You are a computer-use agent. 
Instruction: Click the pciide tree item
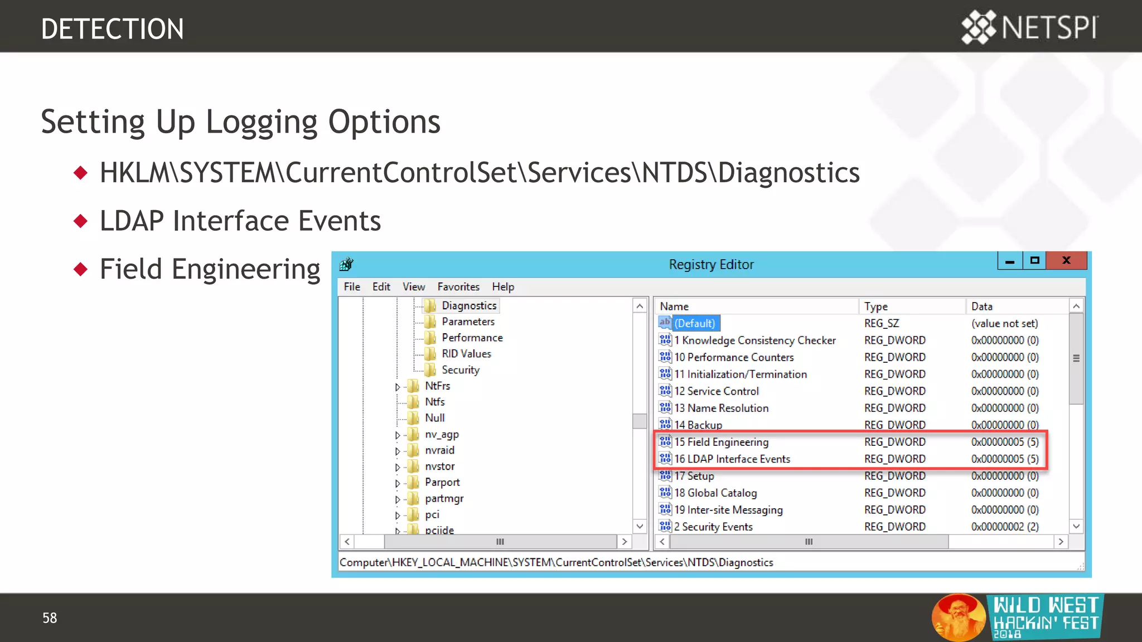(x=439, y=530)
